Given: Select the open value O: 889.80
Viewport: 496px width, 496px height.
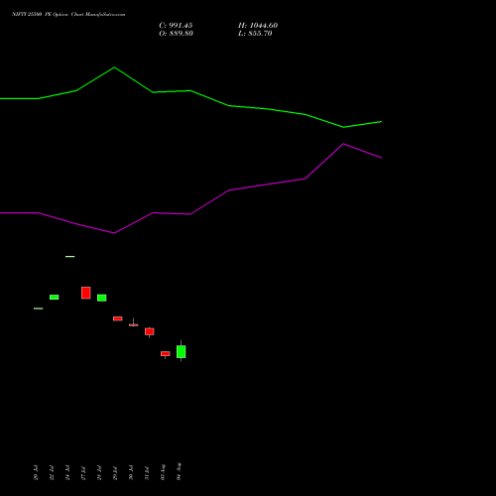Looking at the screenshot, I should click(x=176, y=34).
